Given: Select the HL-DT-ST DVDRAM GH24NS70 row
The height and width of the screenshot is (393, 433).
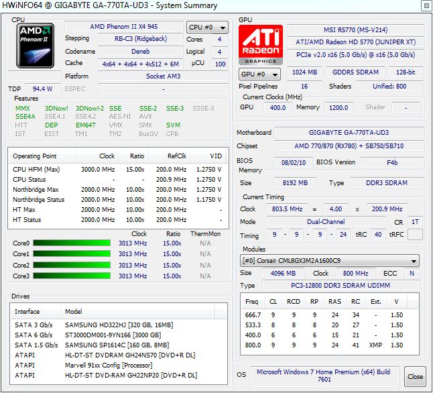Looking at the screenshot, I should click(x=119, y=355).
